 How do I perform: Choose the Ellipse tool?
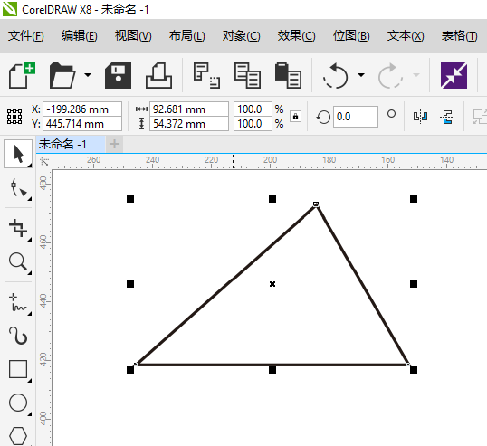(x=18, y=403)
